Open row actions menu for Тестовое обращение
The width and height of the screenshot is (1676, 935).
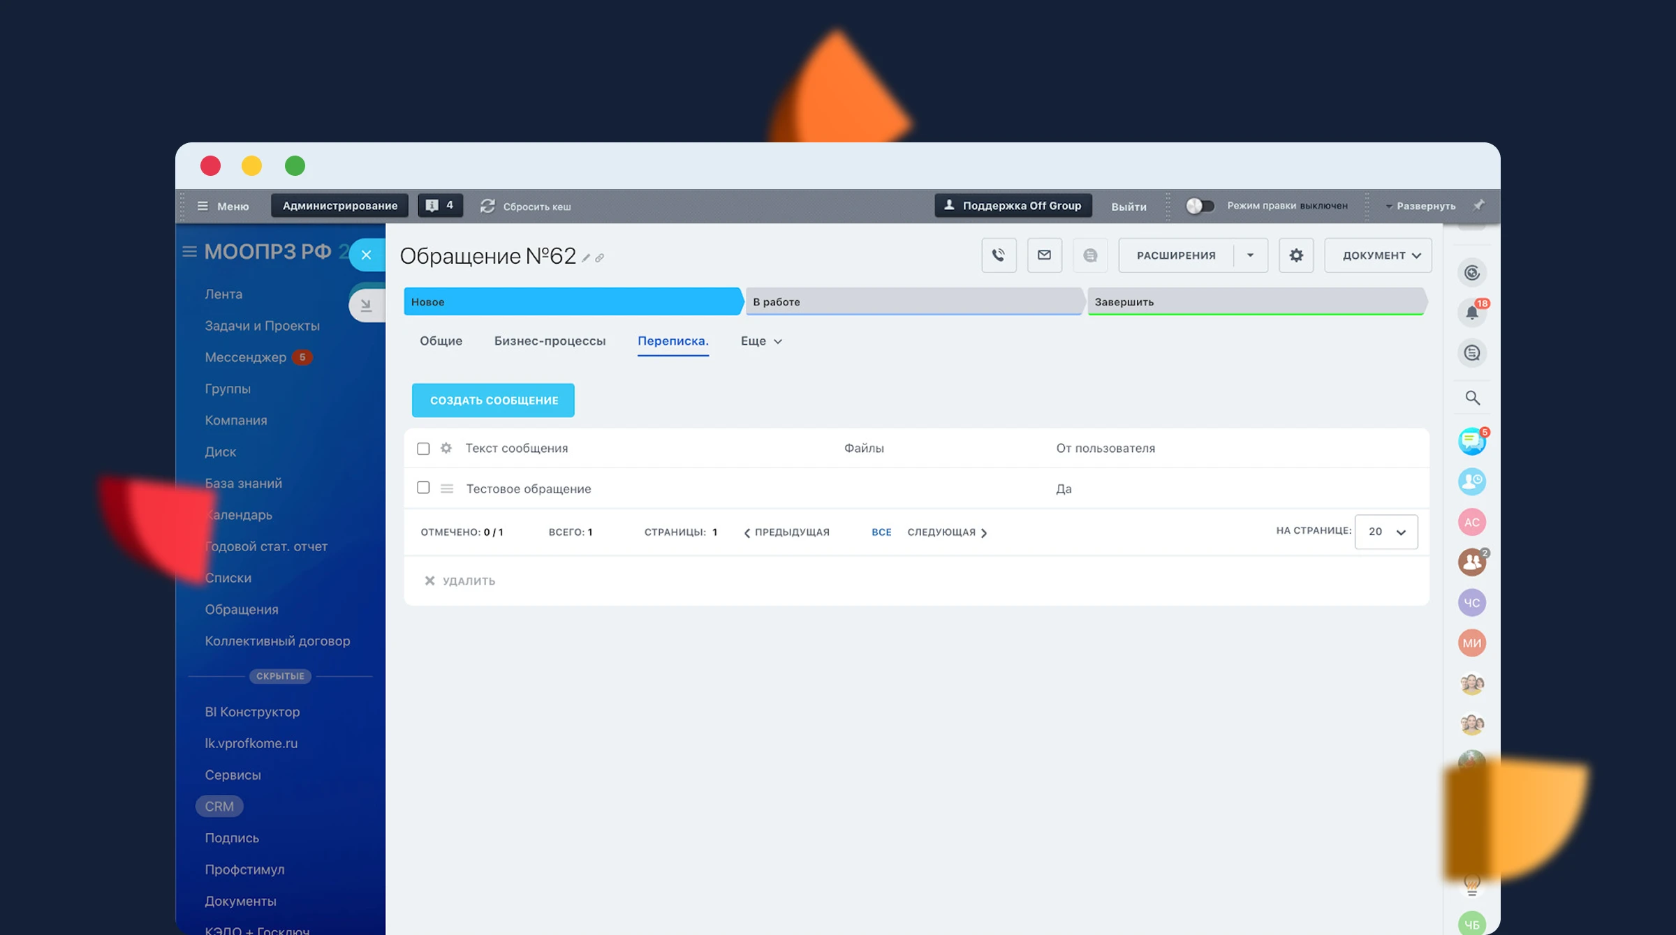[x=447, y=488]
